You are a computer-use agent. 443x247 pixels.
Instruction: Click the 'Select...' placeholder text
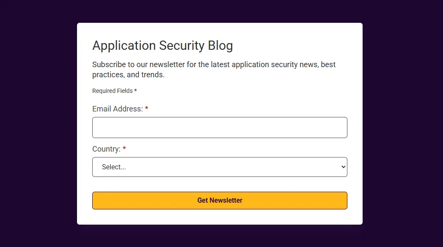click(113, 167)
